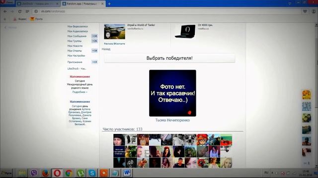Open Мои Группы in the left menu
This screenshot has height=178, width=318.
click(75, 41)
